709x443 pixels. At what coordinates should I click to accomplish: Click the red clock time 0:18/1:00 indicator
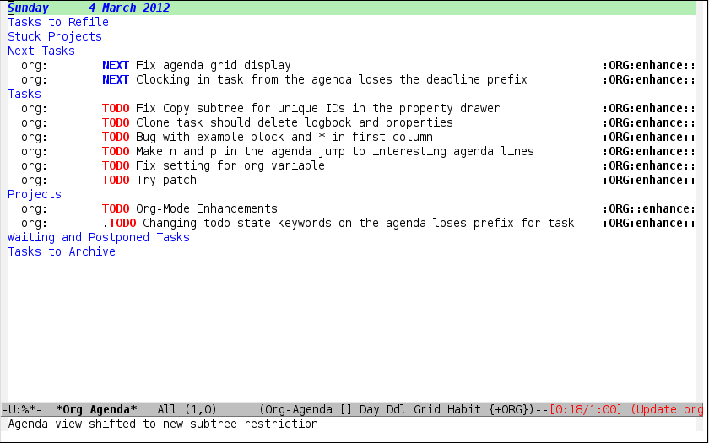point(585,409)
